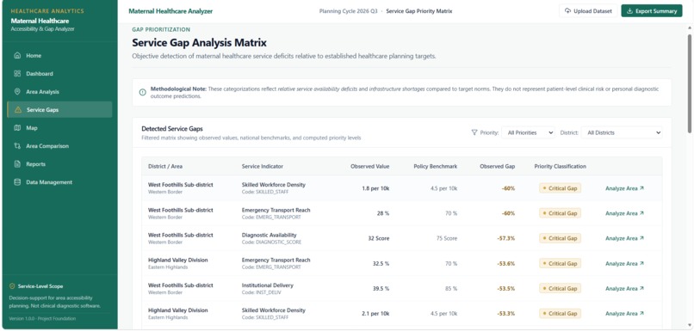This screenshot has height=331, width=694.
Task: Click the Map icon in sidebar
Action: pyautogui.click(x=17, y=128)
